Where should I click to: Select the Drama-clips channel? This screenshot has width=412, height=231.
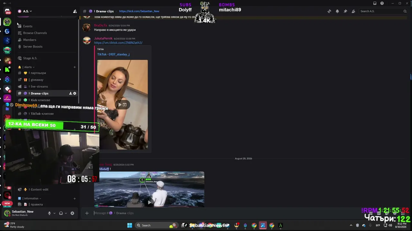point(47,93)
